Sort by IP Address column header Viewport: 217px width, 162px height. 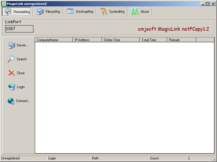tap(87, 40)
